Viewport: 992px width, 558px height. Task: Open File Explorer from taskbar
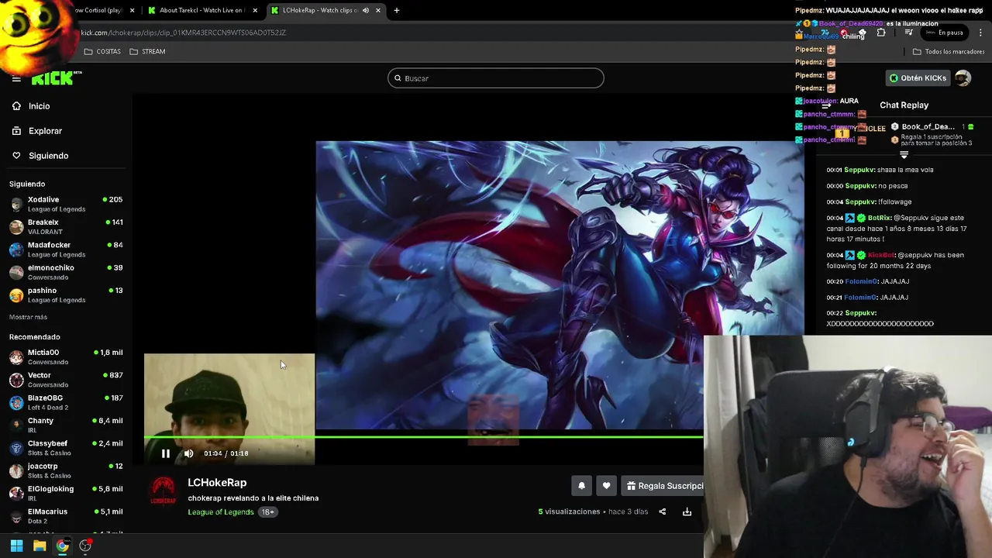point(40,546)
